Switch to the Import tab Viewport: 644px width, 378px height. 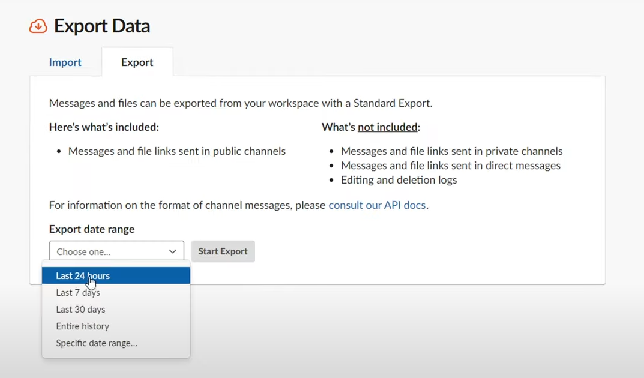point(65,62)
